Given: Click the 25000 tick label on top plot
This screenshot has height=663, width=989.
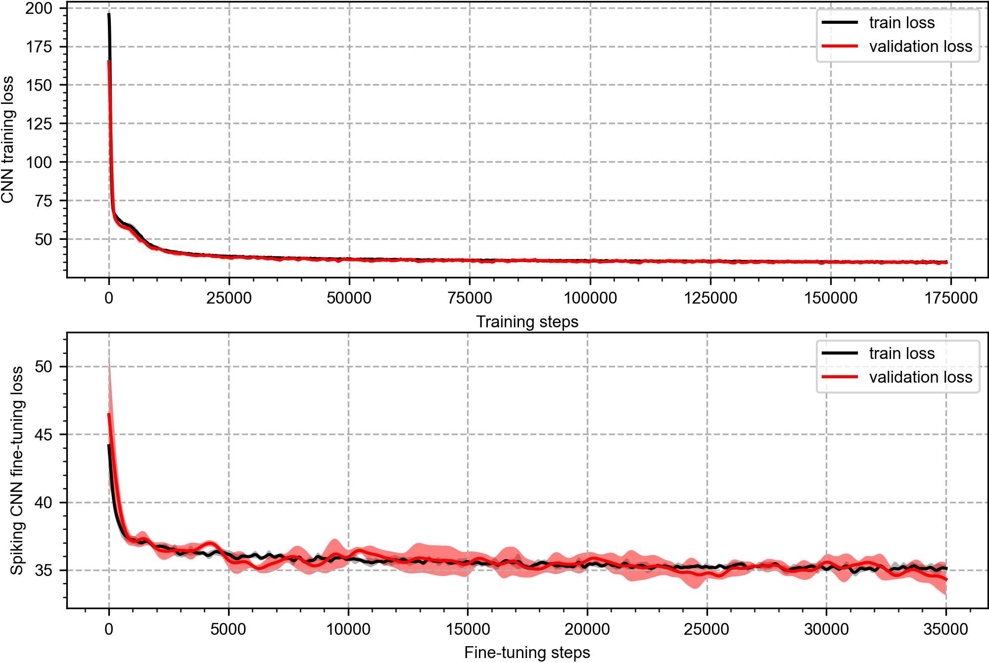Looking at the screenshot, I should pyautogui.click(x=229, y=298).
